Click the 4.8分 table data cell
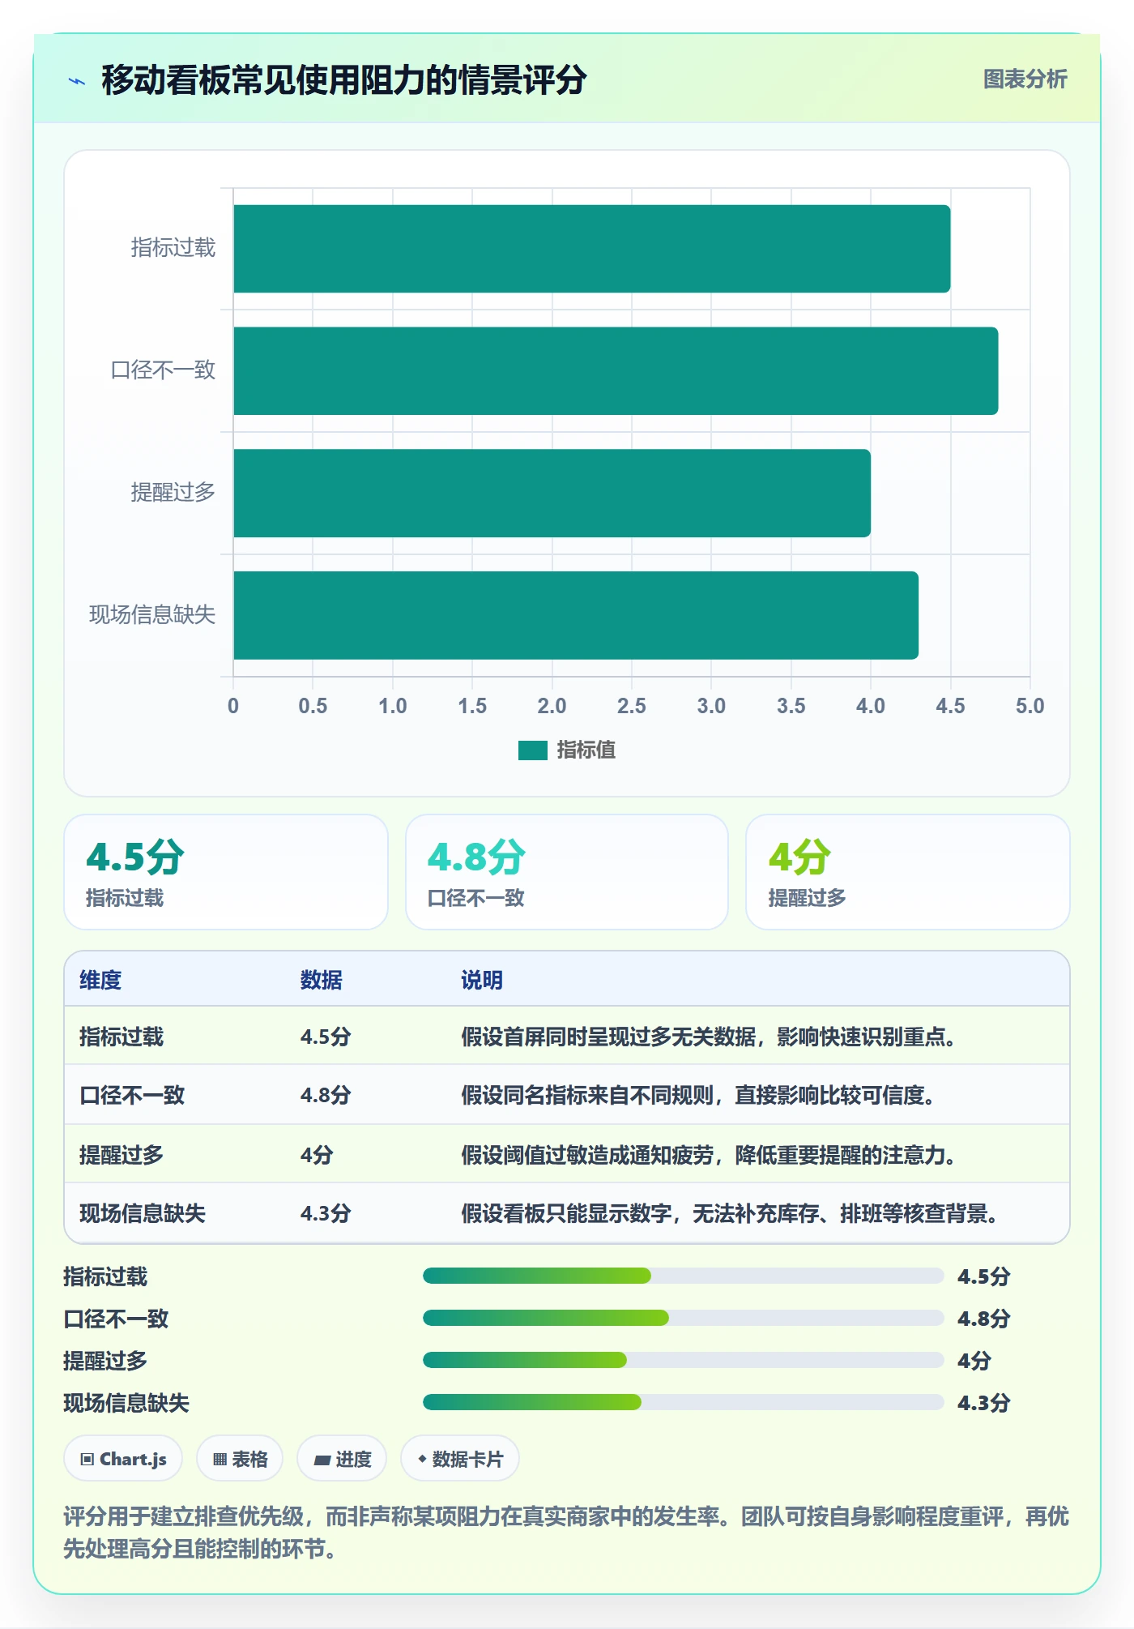Screen dimensions: 1134x1629 point(326,1096)
